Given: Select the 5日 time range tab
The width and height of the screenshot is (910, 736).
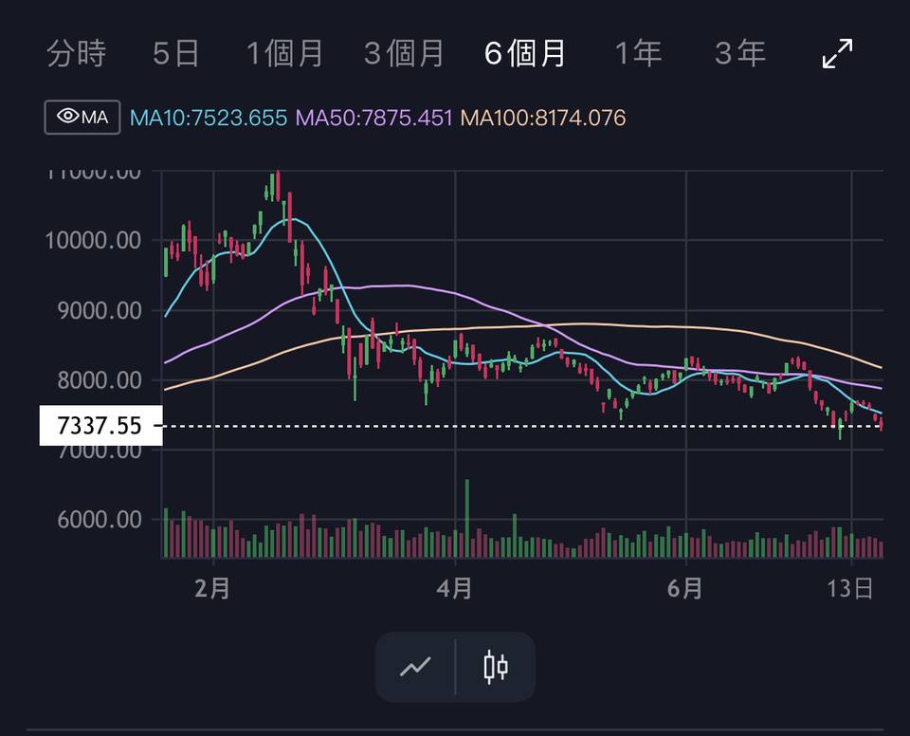Looking at the screenshot, I should (x=176, y=53).
